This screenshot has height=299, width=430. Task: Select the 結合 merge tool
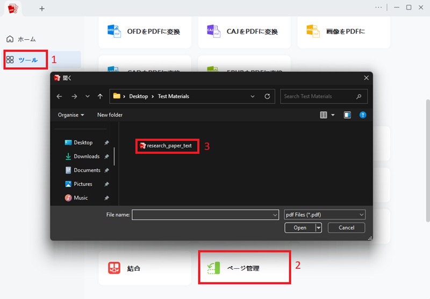point(145,268)
